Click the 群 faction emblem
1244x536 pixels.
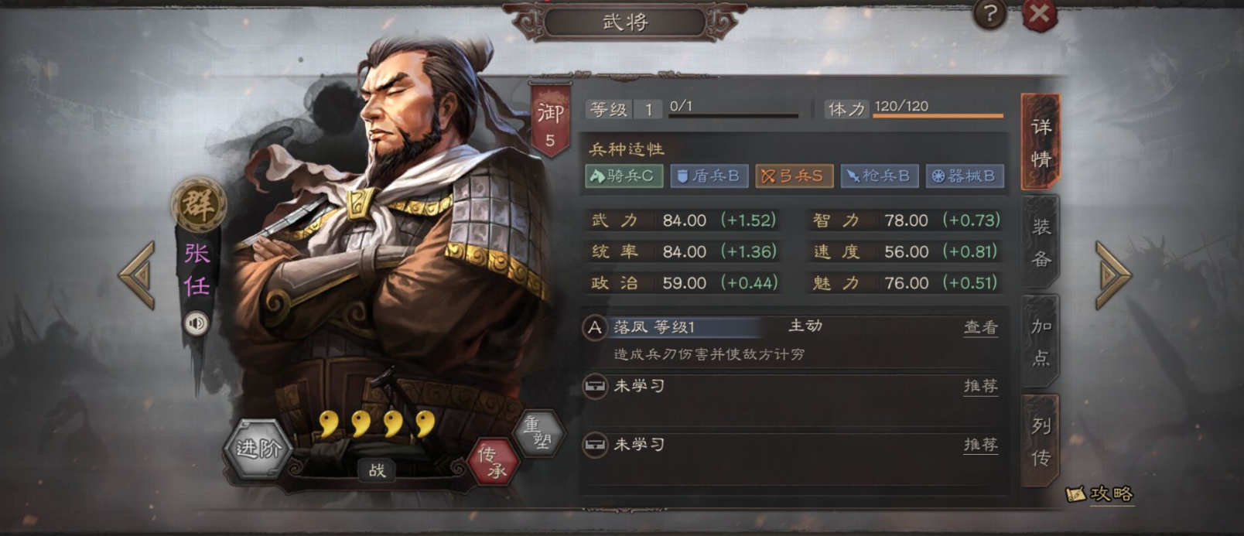tap(199, 203)
